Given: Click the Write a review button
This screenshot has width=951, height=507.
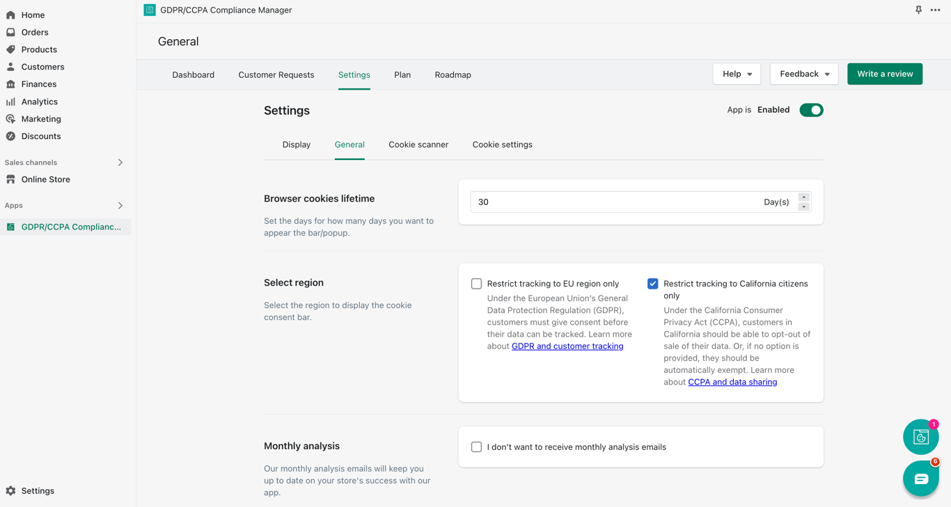Looking at the screenshot, I should click(x=885, y=74).
